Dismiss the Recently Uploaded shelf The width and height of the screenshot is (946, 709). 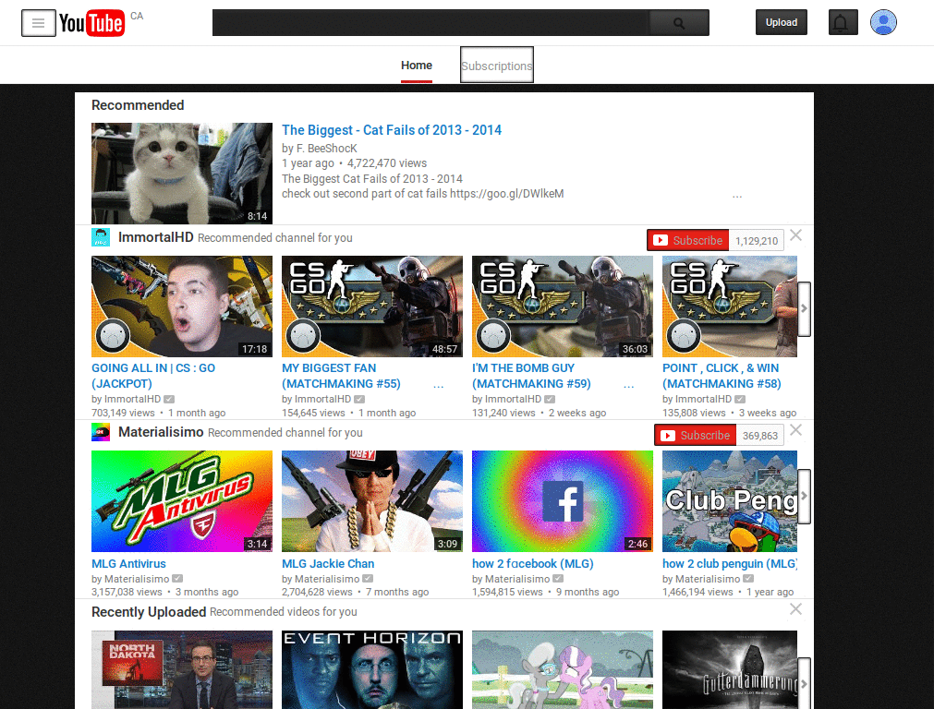[795, 609]
